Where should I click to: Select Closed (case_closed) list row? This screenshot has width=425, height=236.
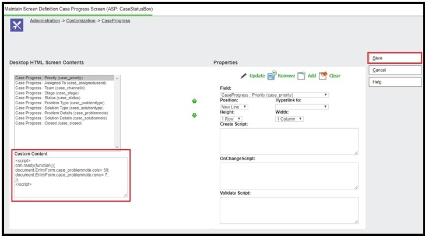click(x=64, y=123)
